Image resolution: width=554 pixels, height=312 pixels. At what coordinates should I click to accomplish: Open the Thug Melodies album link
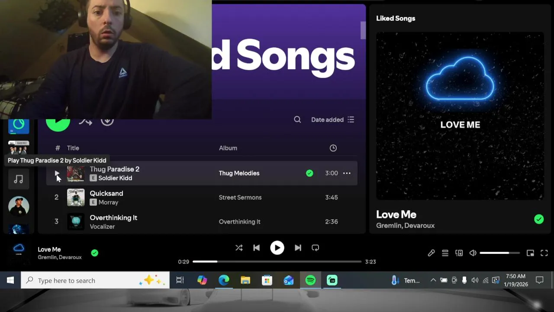pyautogui.click(x=239, y=173)
